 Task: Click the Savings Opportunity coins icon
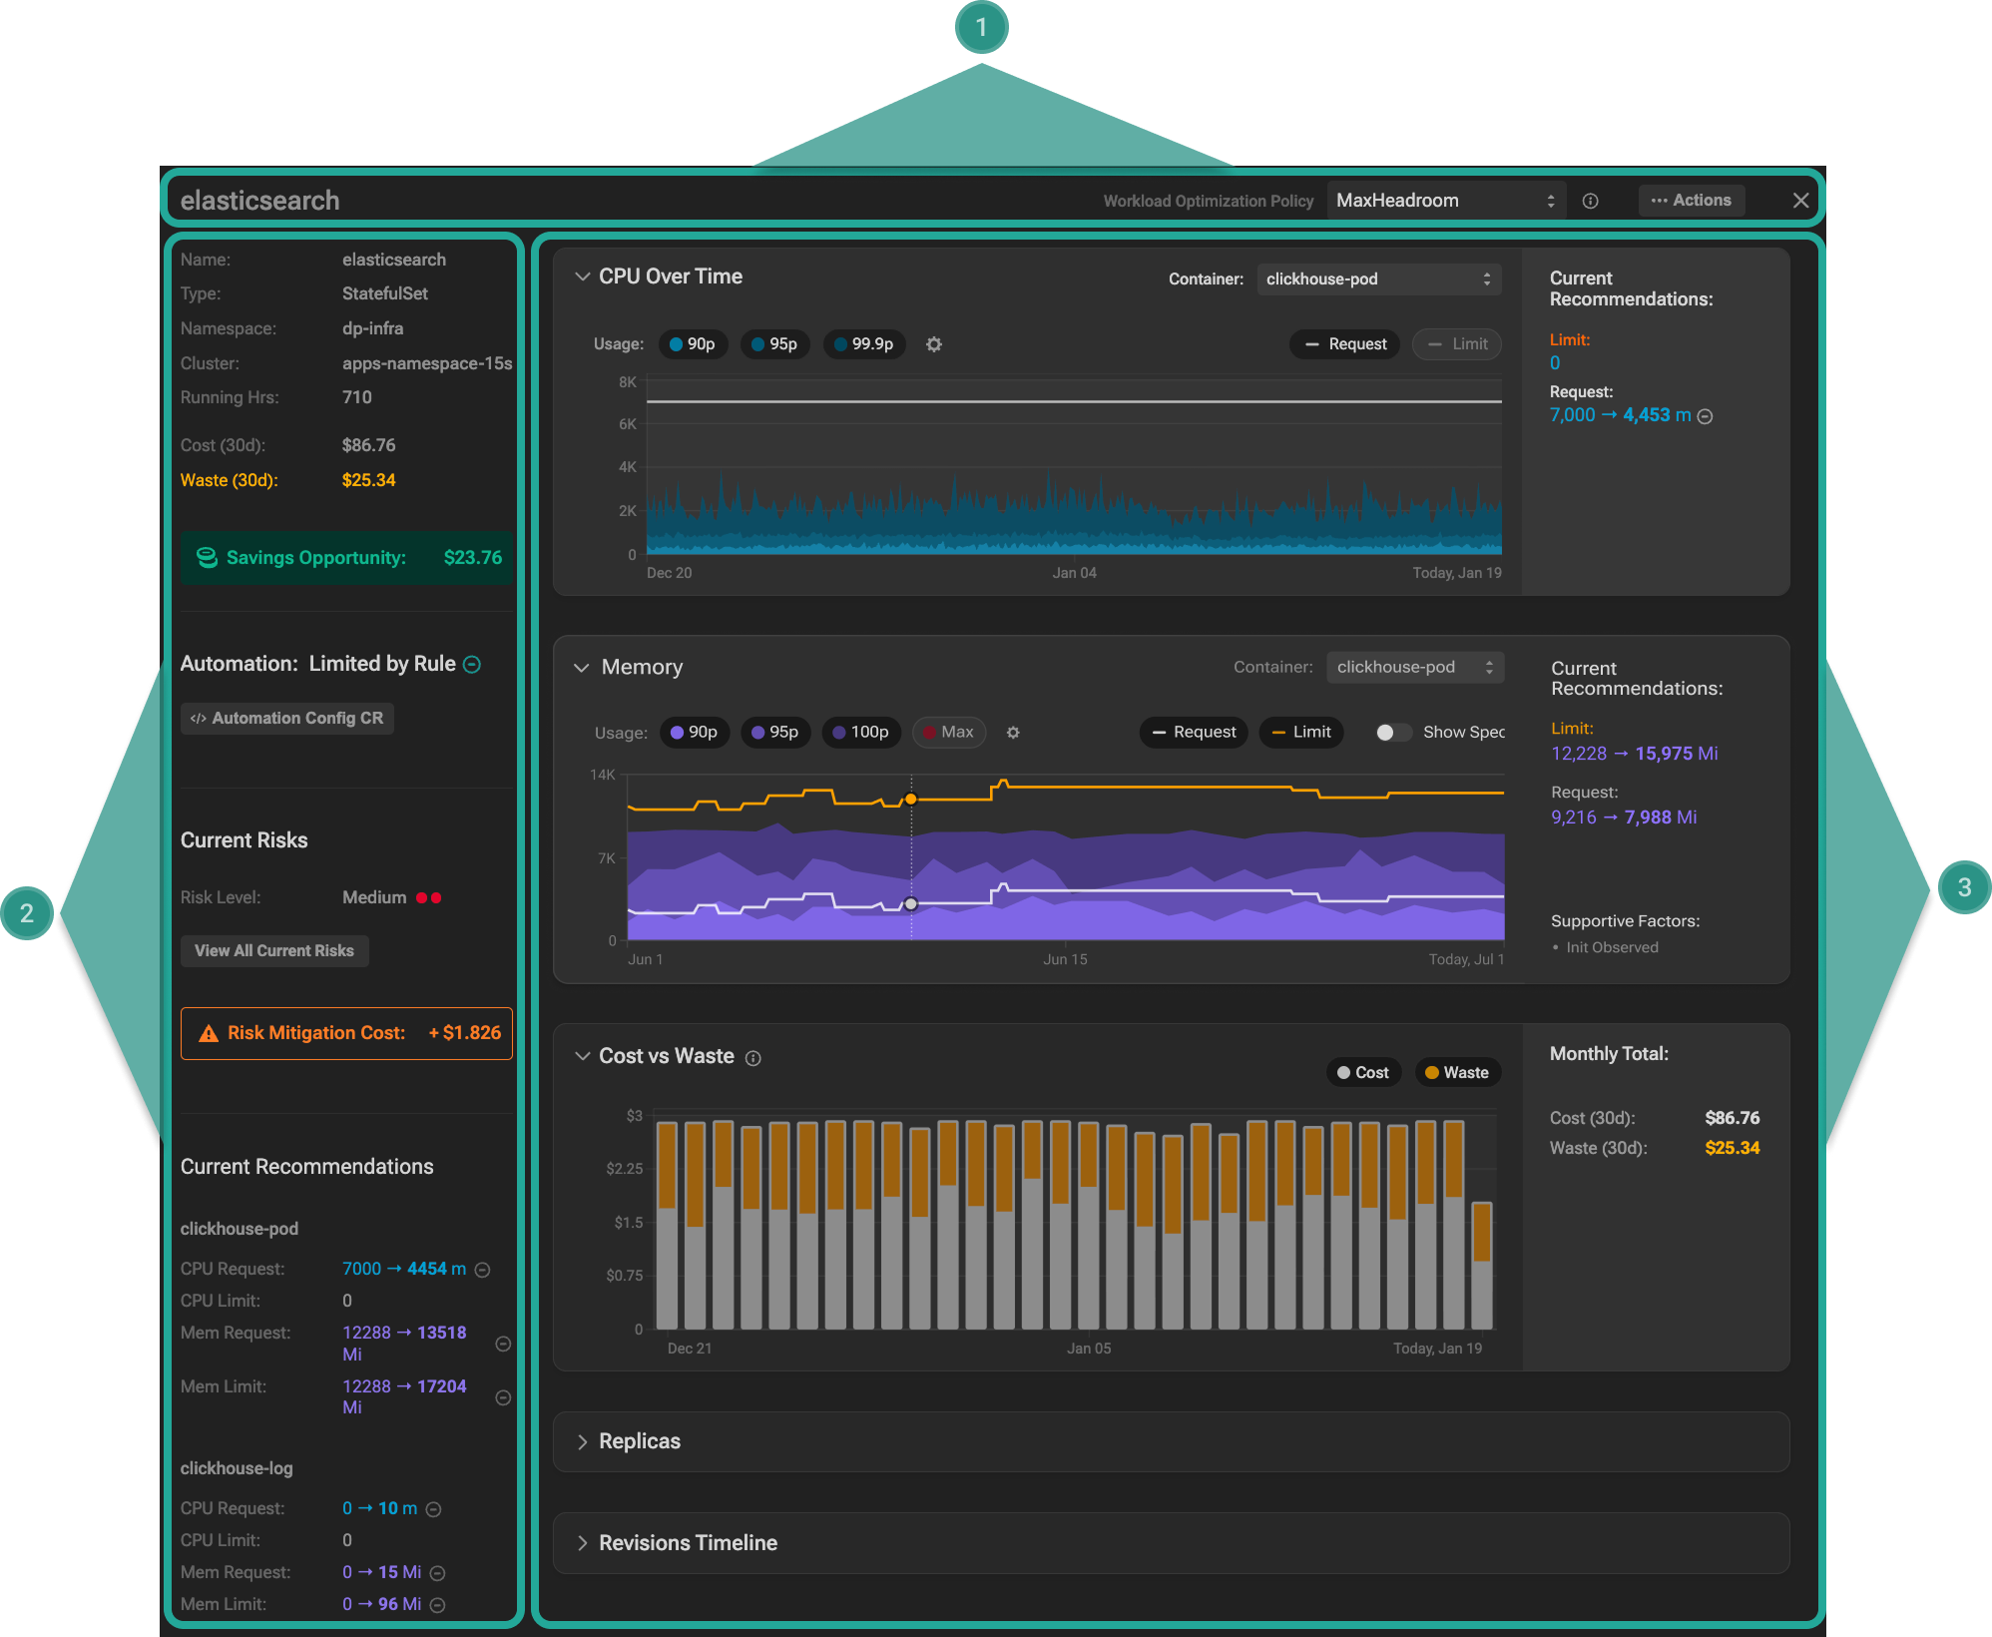pyautogui.click(x=207, y=558)
